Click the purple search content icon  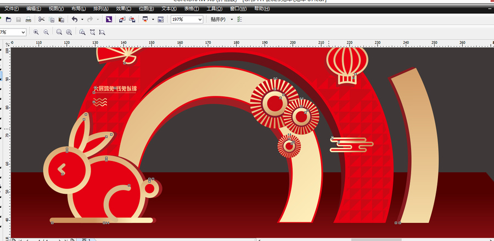point(109,20)
